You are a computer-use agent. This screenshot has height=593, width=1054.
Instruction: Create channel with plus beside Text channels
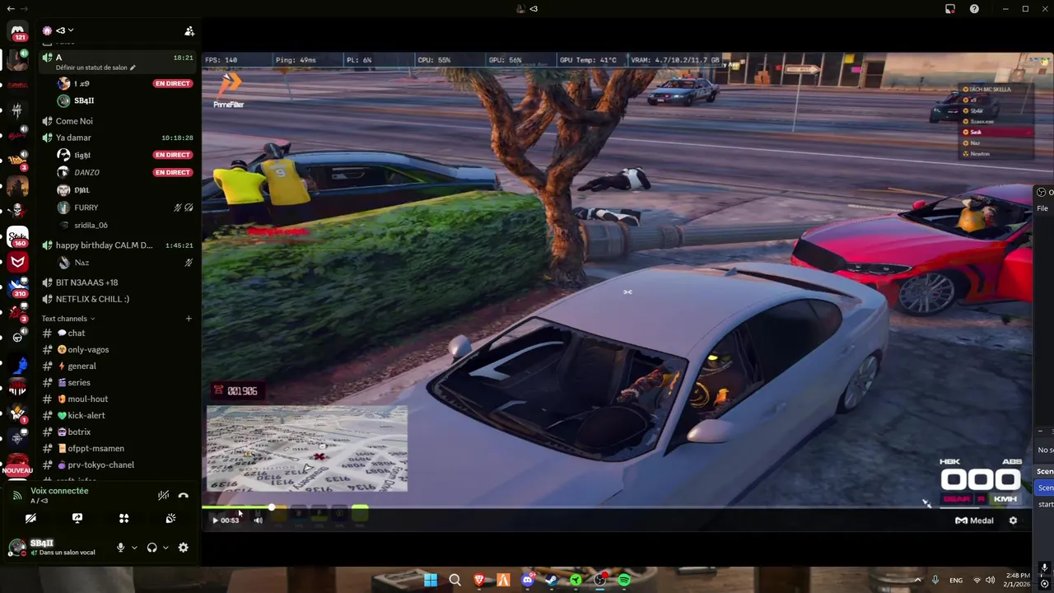click(189, 319)
